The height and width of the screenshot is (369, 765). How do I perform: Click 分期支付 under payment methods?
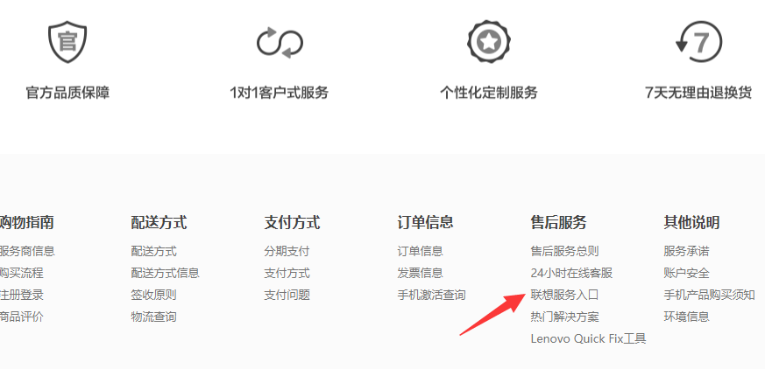click(x=287, y=251)
